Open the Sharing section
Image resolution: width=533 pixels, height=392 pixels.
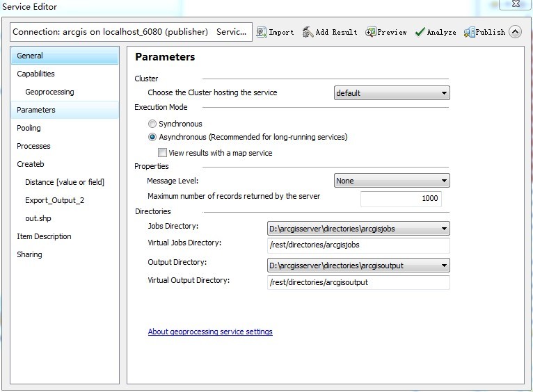[x=65, y=254]
